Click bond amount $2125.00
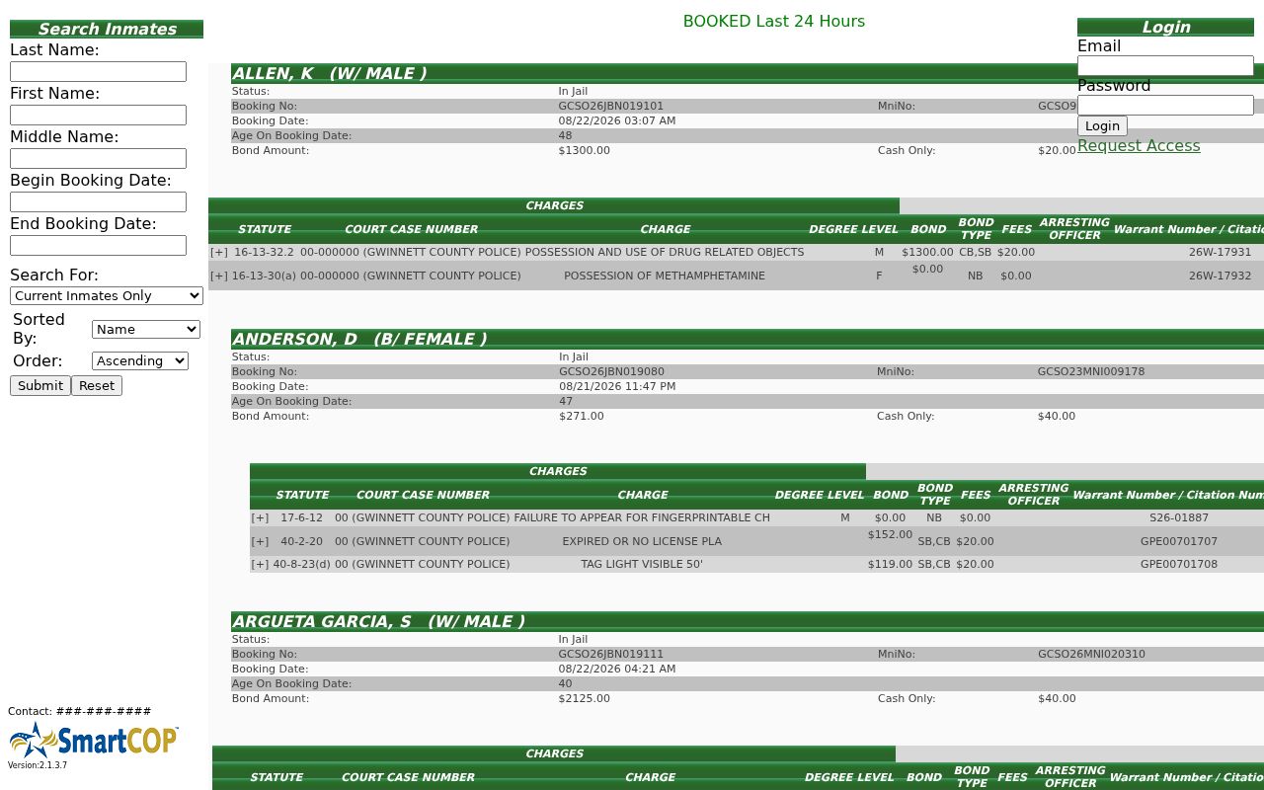 pyautogui.click(x=585, y=699)
